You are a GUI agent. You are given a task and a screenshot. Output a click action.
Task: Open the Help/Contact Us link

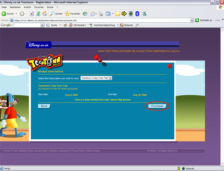coord(161,51)
